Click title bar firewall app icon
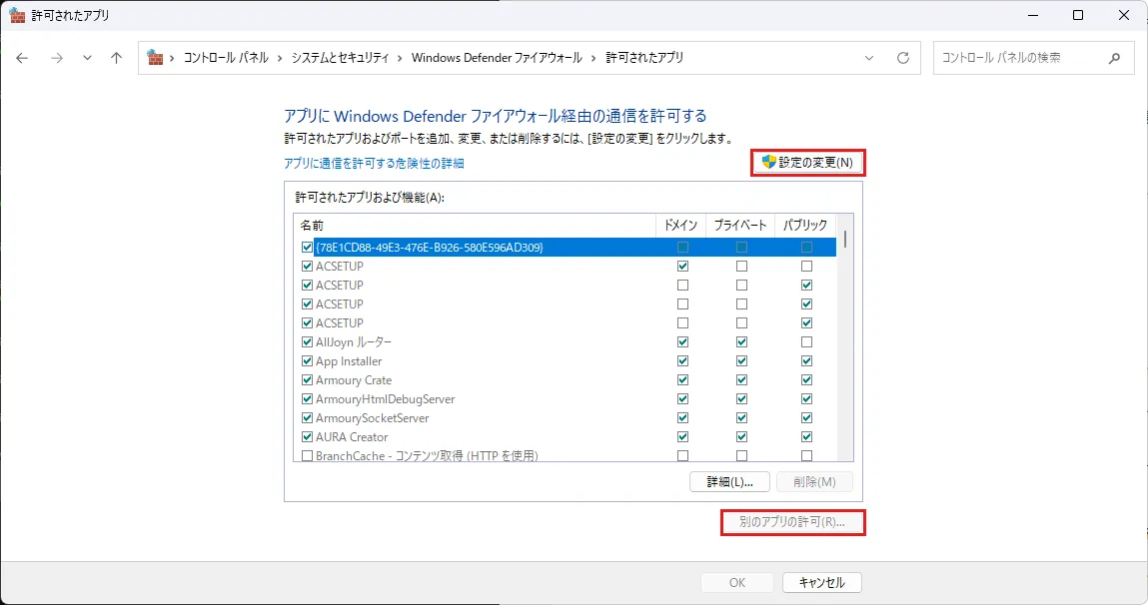Screen dimensions: 1148x605 click(17, 15)
